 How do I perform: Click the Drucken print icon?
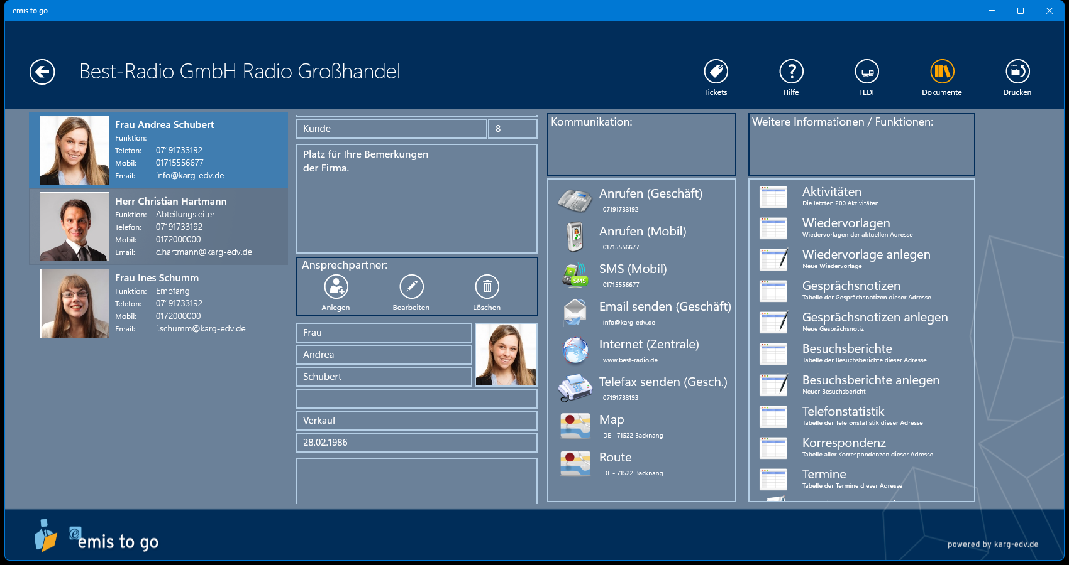(1017, 72)
